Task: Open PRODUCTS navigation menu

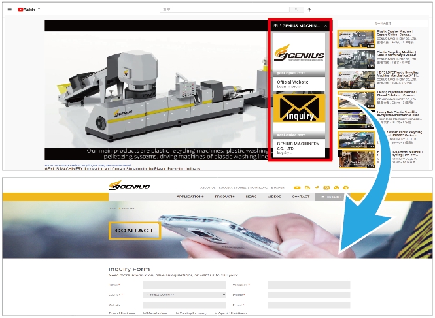Action: (x=225, y=197)
